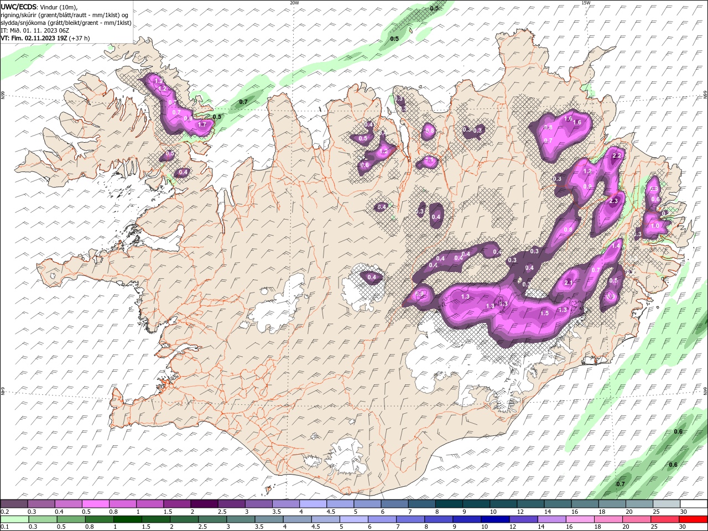Image resolution: width=708 pixels, height=531 pixels.
Task: Click the darkest purple swatch right of upper-row label 2
Action: click(x=204, y=504)
